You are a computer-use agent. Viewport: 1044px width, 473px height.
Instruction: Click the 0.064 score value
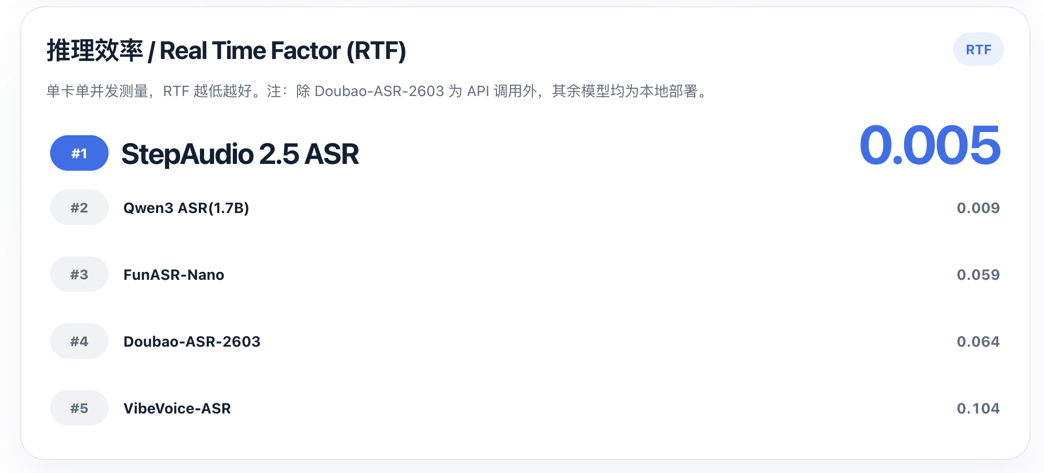pos(978,341)
